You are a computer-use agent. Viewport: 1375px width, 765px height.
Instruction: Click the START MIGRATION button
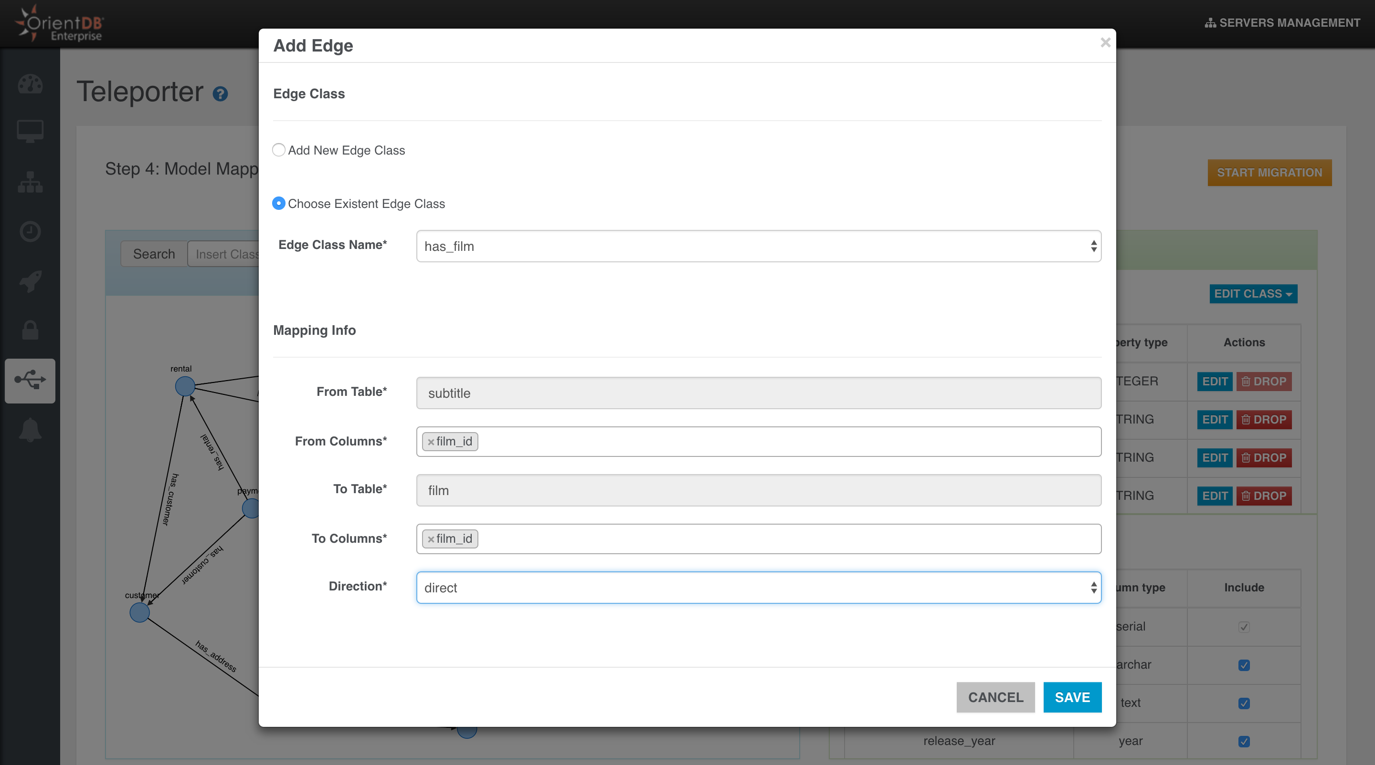(x=1269, y=172)
